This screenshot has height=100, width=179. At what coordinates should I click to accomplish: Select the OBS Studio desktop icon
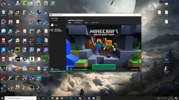[x=32, y=88]
